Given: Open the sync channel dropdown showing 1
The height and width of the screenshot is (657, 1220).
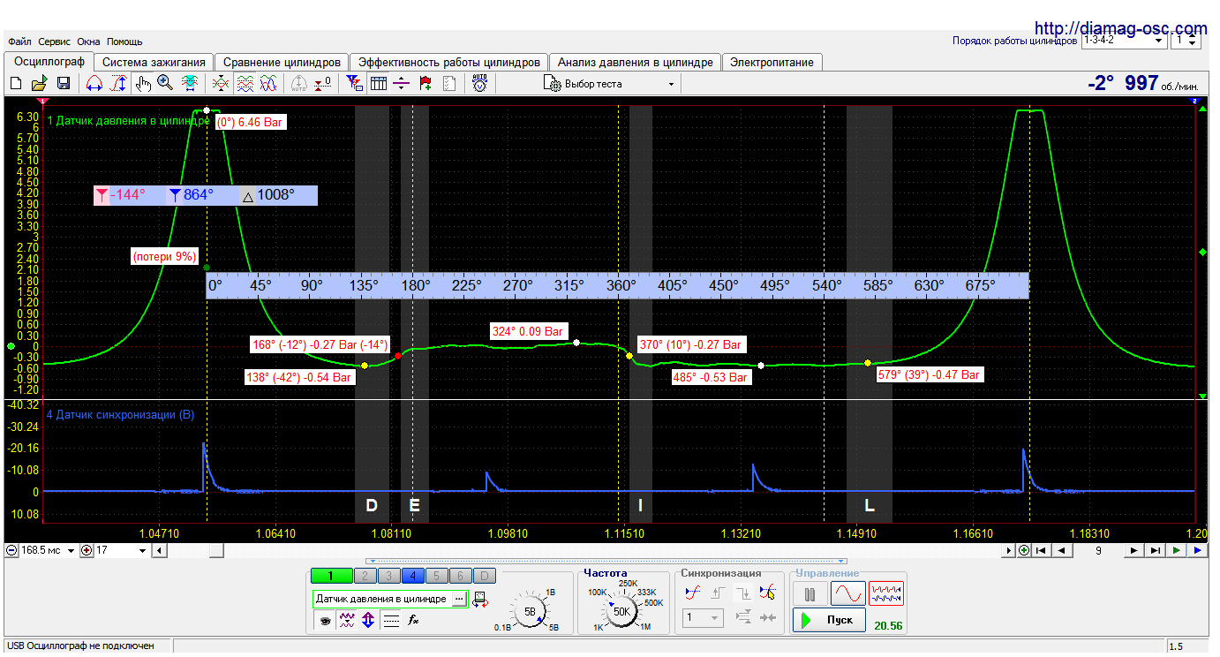Looking at the screenshot, I should (x=703, y=618).
